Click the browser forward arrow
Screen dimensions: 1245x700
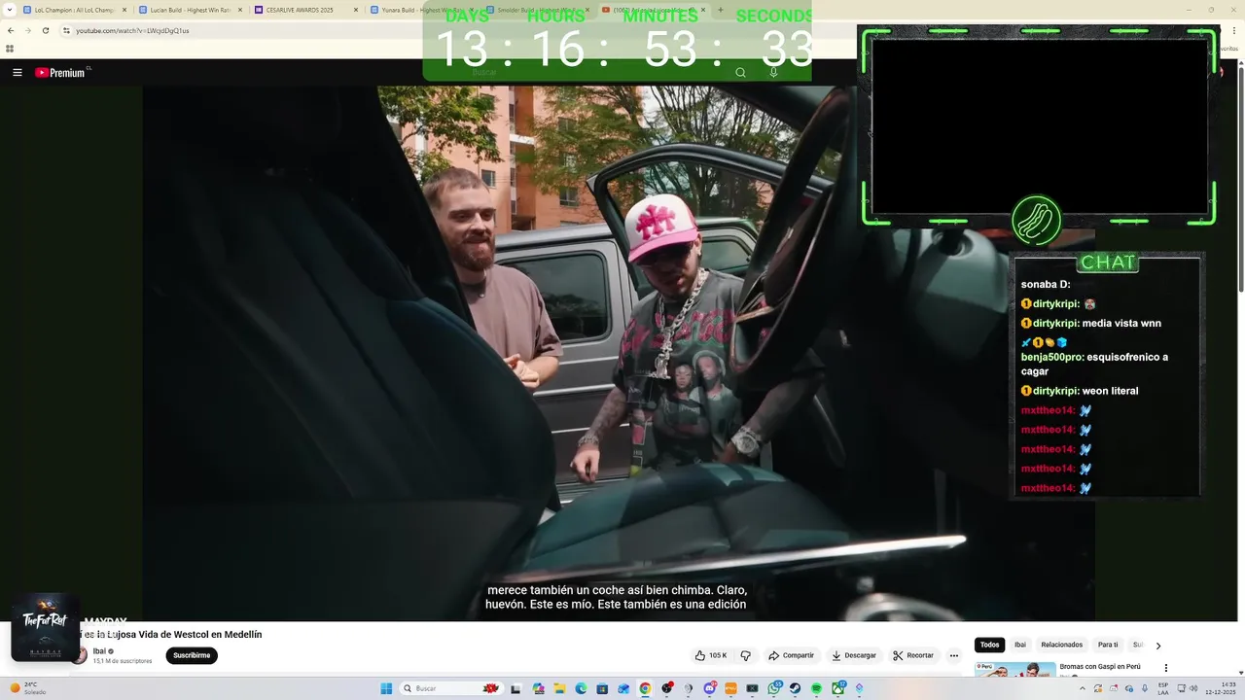27,30
